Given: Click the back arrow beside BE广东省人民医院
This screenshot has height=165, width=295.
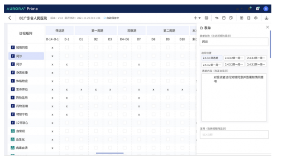Looking at the screenshot, I should (10, 18).
